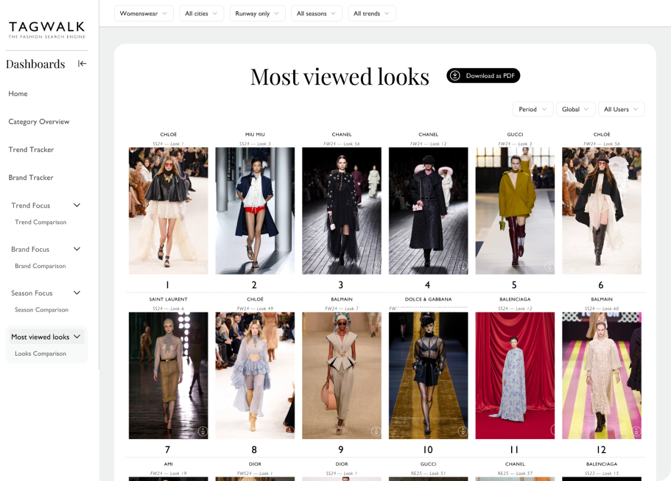Open the All cities filter dropdown
The width and height of the screenshot is (671, 481).
coord(202,13)
